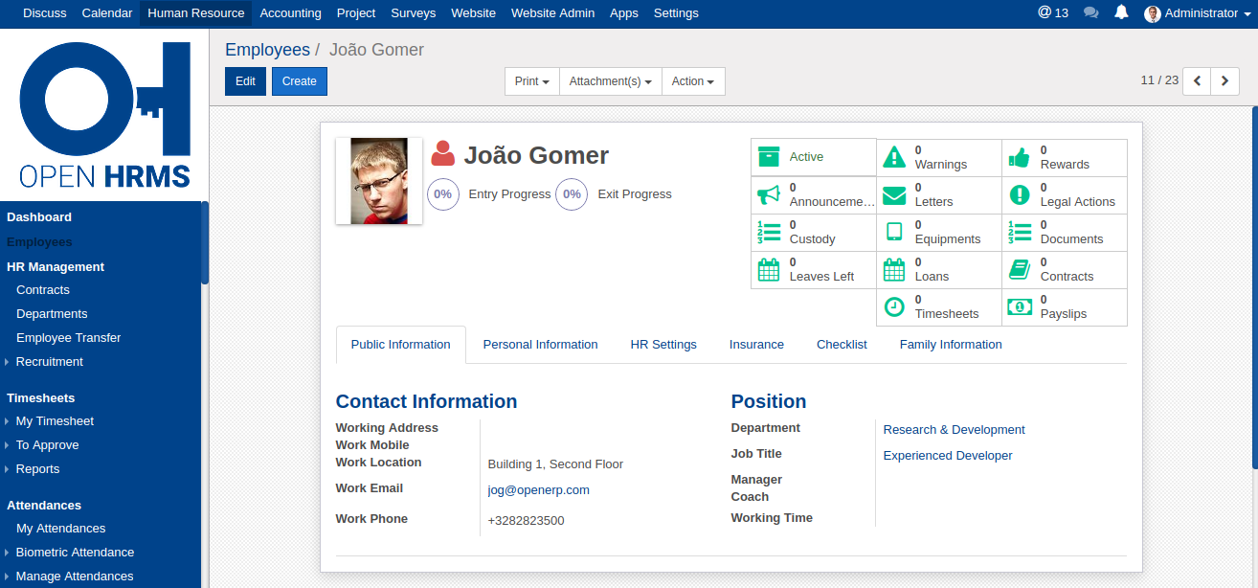
Task: Click the Entry Progress 0% indicator
Action: coord(442,194)
